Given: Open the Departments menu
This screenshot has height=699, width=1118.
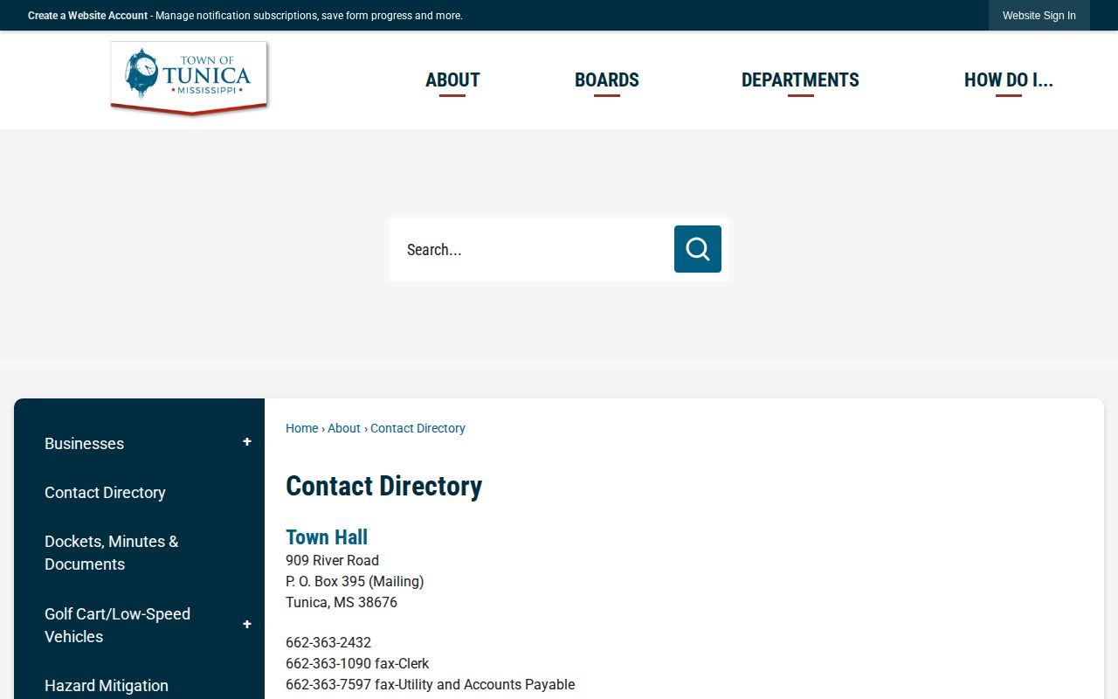Looking at the screenshot, I should pyautogui.click(x=800, y=80).
